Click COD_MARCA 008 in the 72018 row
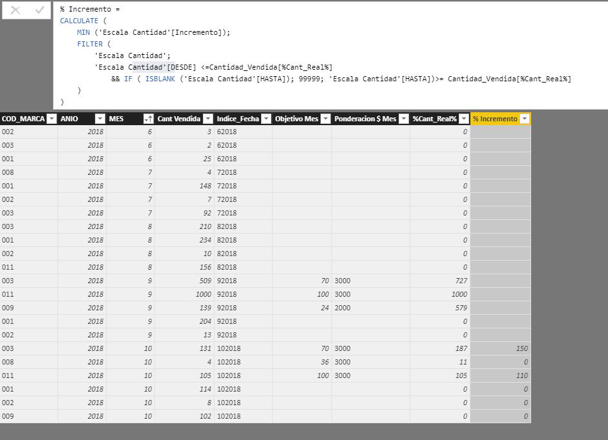608x440 pixels. click(x=28, y=172)
